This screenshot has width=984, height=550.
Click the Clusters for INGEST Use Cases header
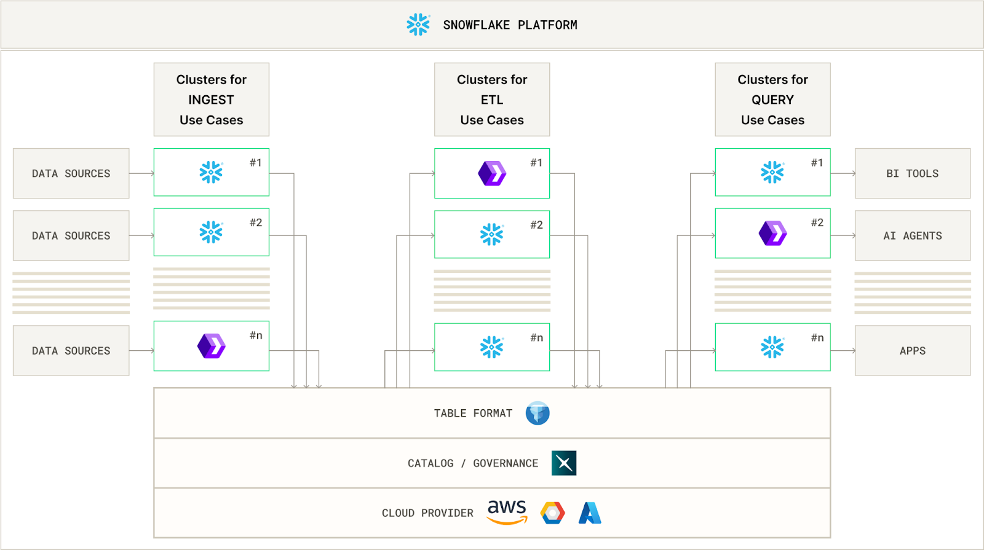pos(212,100)
